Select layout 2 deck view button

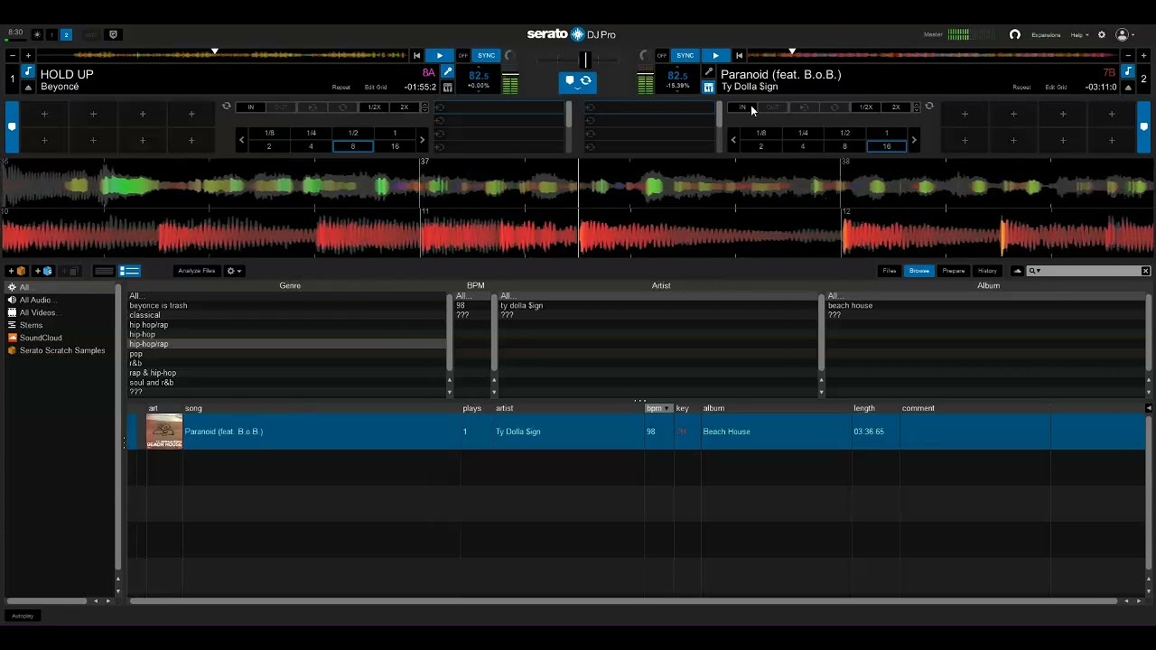[x=66, y=34]
